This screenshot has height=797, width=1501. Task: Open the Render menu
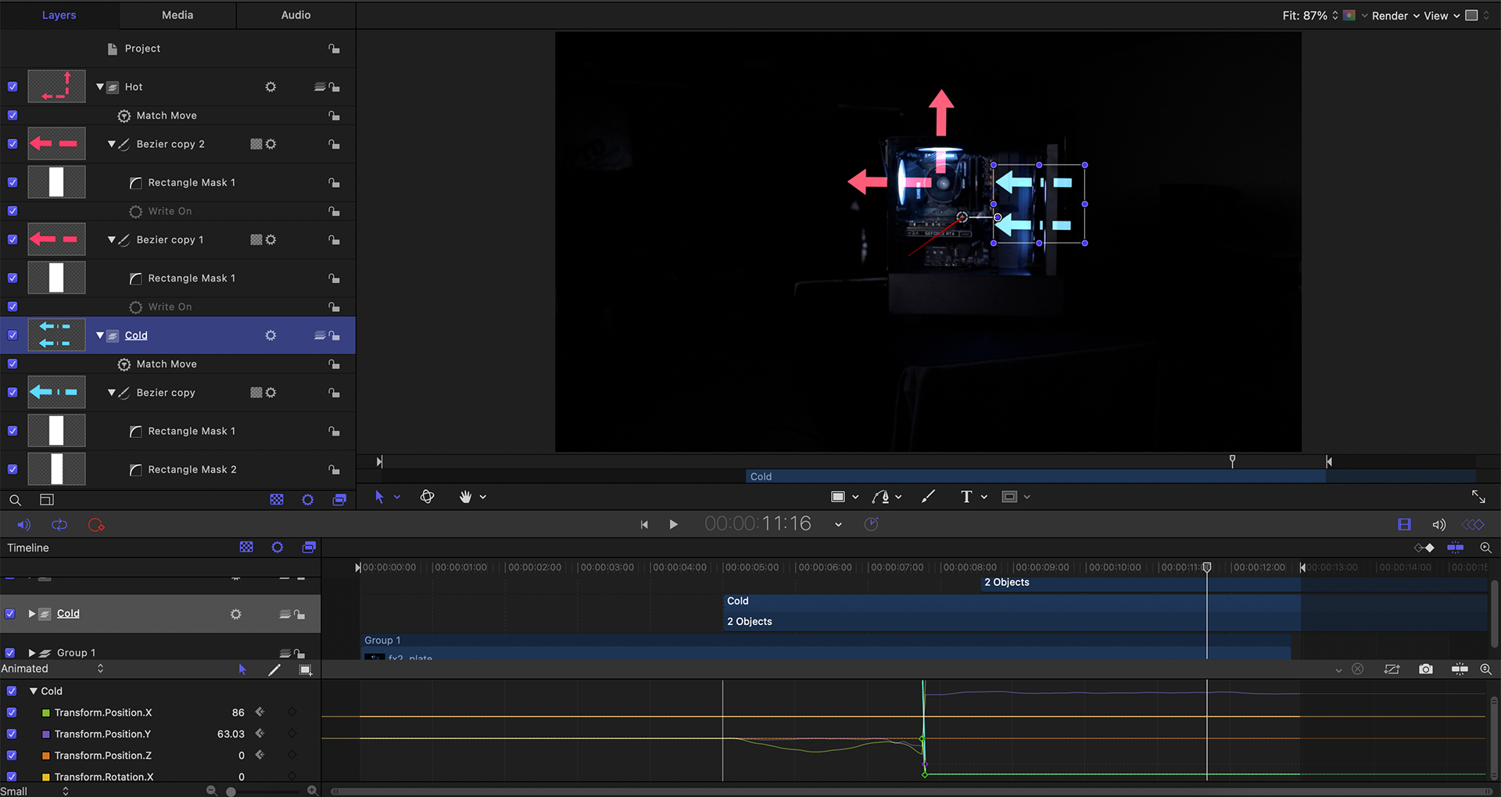(1392, 15)
